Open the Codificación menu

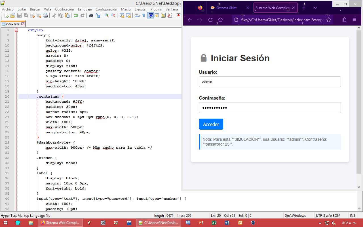64,9
